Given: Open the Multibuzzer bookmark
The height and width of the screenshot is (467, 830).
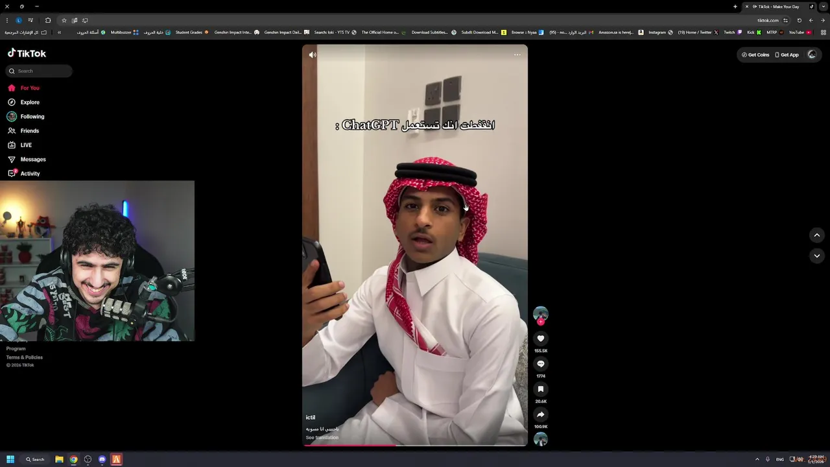Looking at the screenshot, I should click(124, 32).
